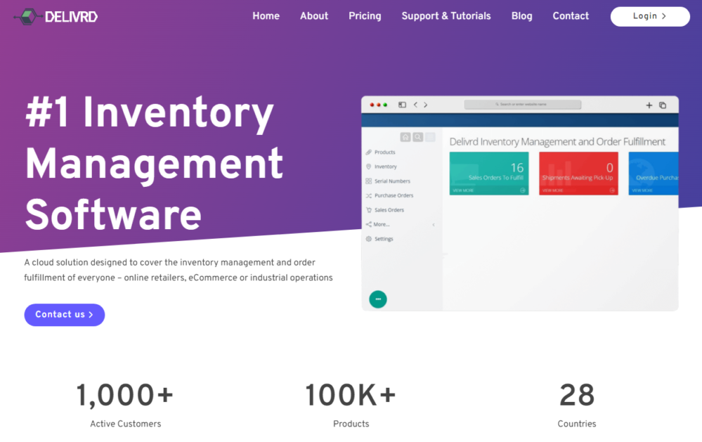The width and height of the screenshot is (702, 442).
Task: Click the mockup browser address bar
Action: click(x=523, y=104)
